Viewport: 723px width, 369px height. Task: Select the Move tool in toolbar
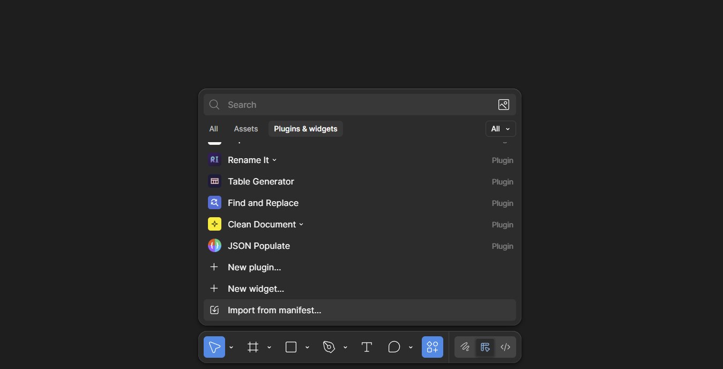214,347
